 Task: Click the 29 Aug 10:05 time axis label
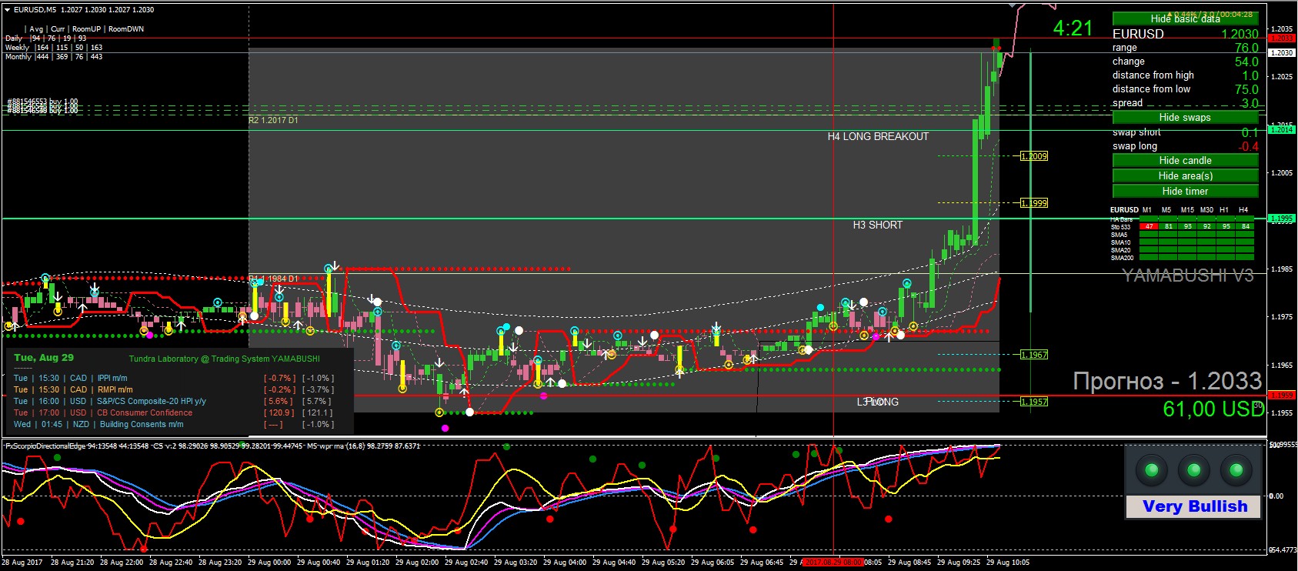(1008, 563)
